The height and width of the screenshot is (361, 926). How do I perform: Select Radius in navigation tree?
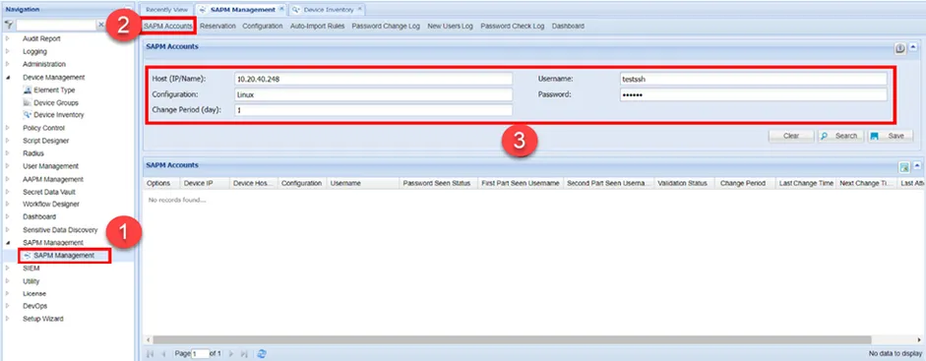pyautogui.click(x=33, y=153)
